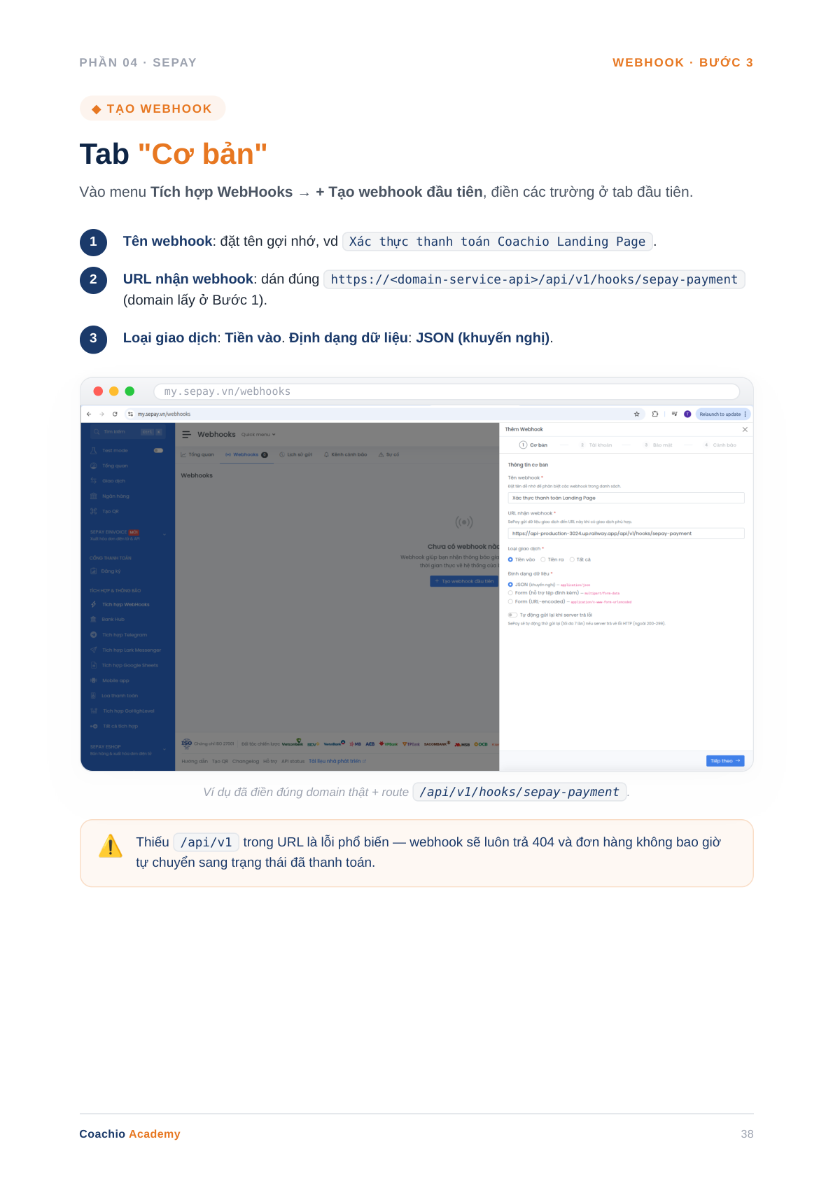
Task: Click the three-dot menu beside Relaunch to update
Action: [745, 414]
